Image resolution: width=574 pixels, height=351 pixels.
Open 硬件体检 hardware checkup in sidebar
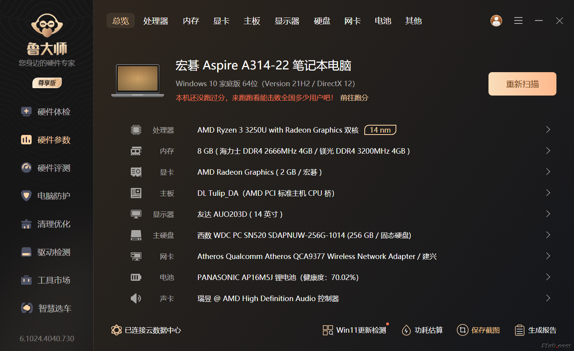[x=46, y=112]
